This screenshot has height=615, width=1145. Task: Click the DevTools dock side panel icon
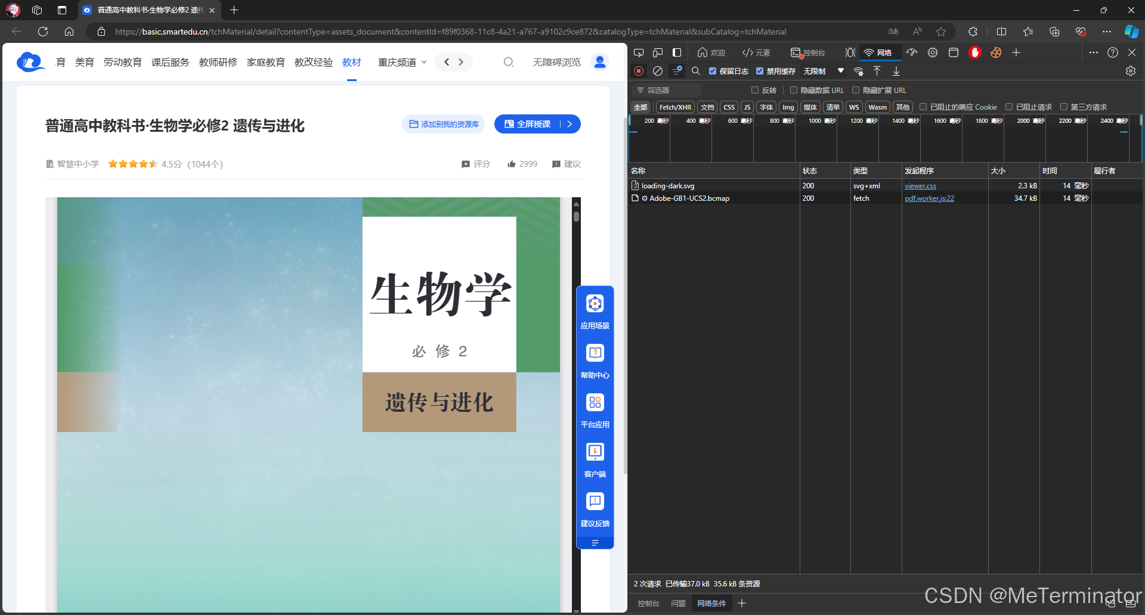pos(677,52)
